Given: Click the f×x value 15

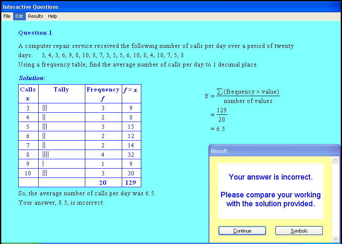Looking at the screenshot, I should [131, 127].
